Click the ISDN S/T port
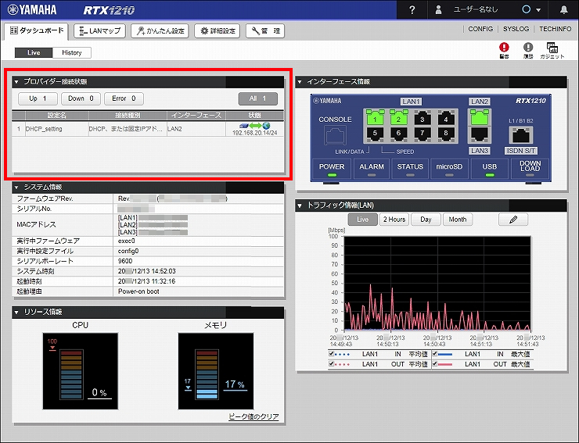Screen dimensions: 579x443 (521, 135)
